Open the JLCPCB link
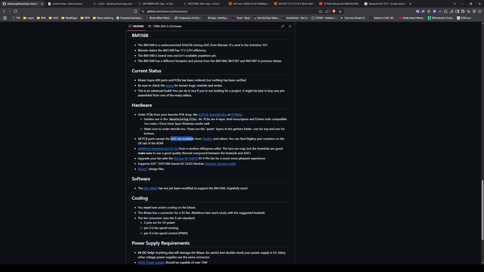Image resolution: width=484 pixels, height=272 pixels. click(203, 114)
